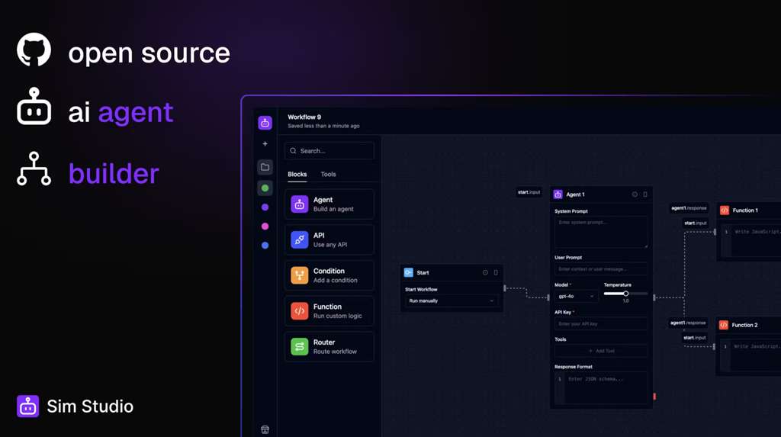Adjust the Temperature slider handle
This screenshot has height=437, width=781.
point(625,294)
